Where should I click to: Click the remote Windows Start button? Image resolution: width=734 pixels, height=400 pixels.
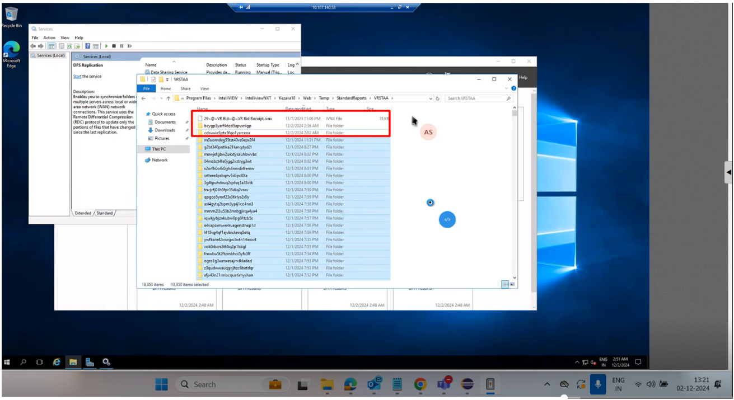coord(8,362)
